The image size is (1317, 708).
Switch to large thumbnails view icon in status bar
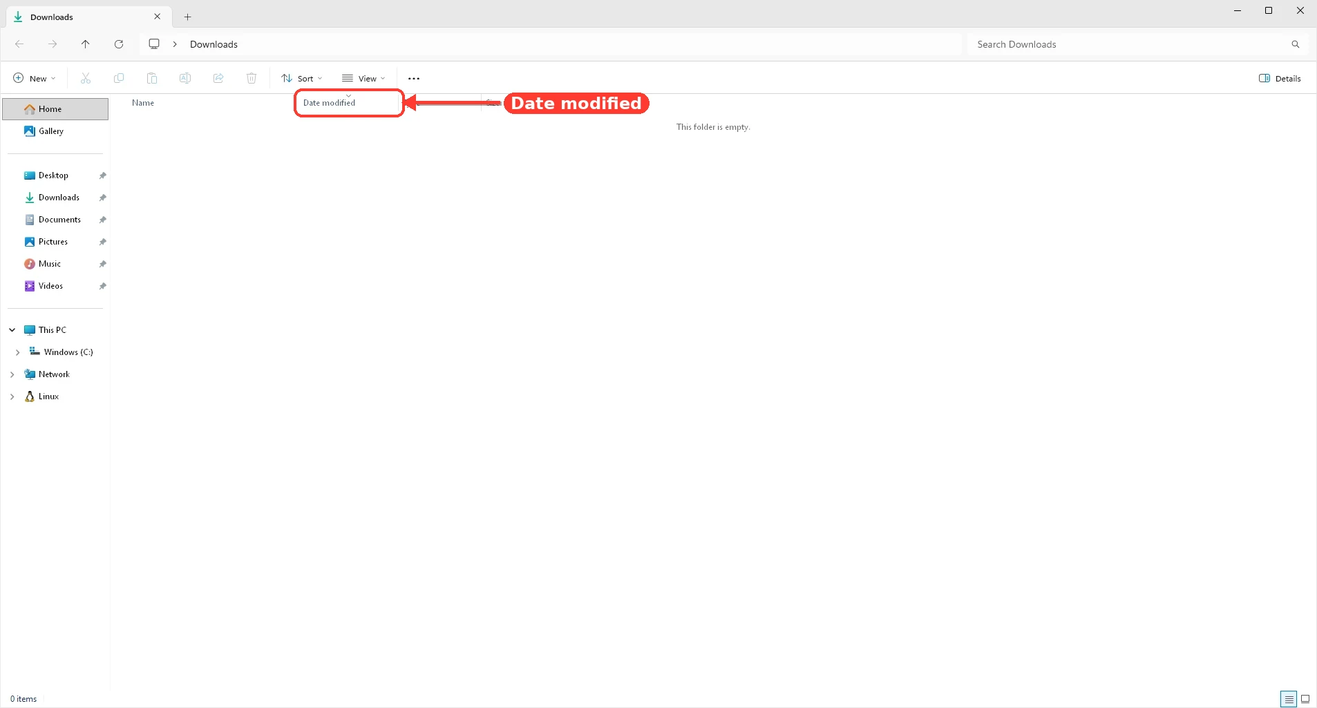(x=1305, y=699)
